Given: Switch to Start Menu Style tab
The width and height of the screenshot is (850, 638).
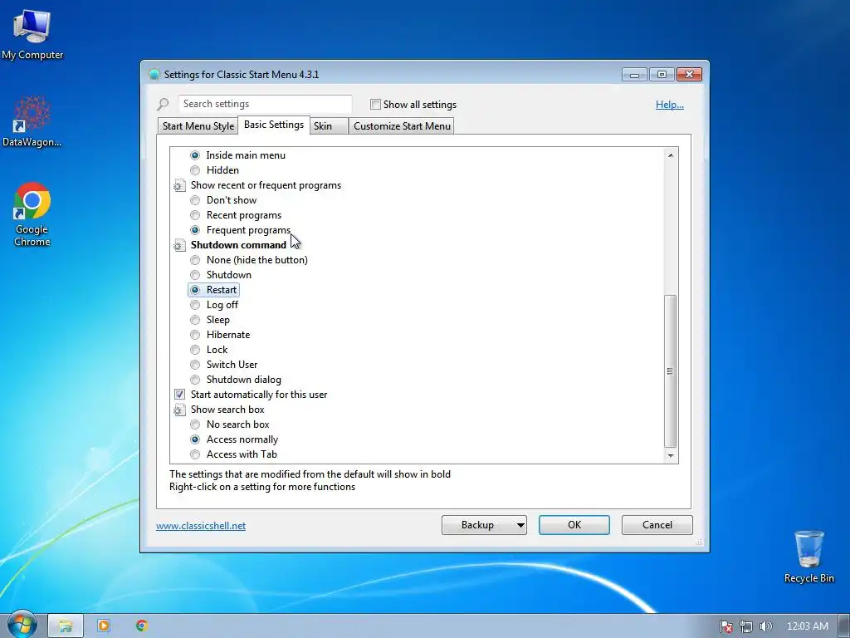Looking at the screenshot, I should pos(198,126).
